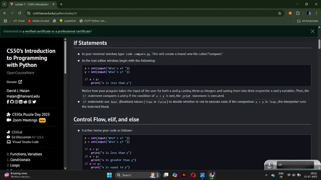Open the Twitter profile icon
Screen dimensions: 321x180
tap(34, 102)
